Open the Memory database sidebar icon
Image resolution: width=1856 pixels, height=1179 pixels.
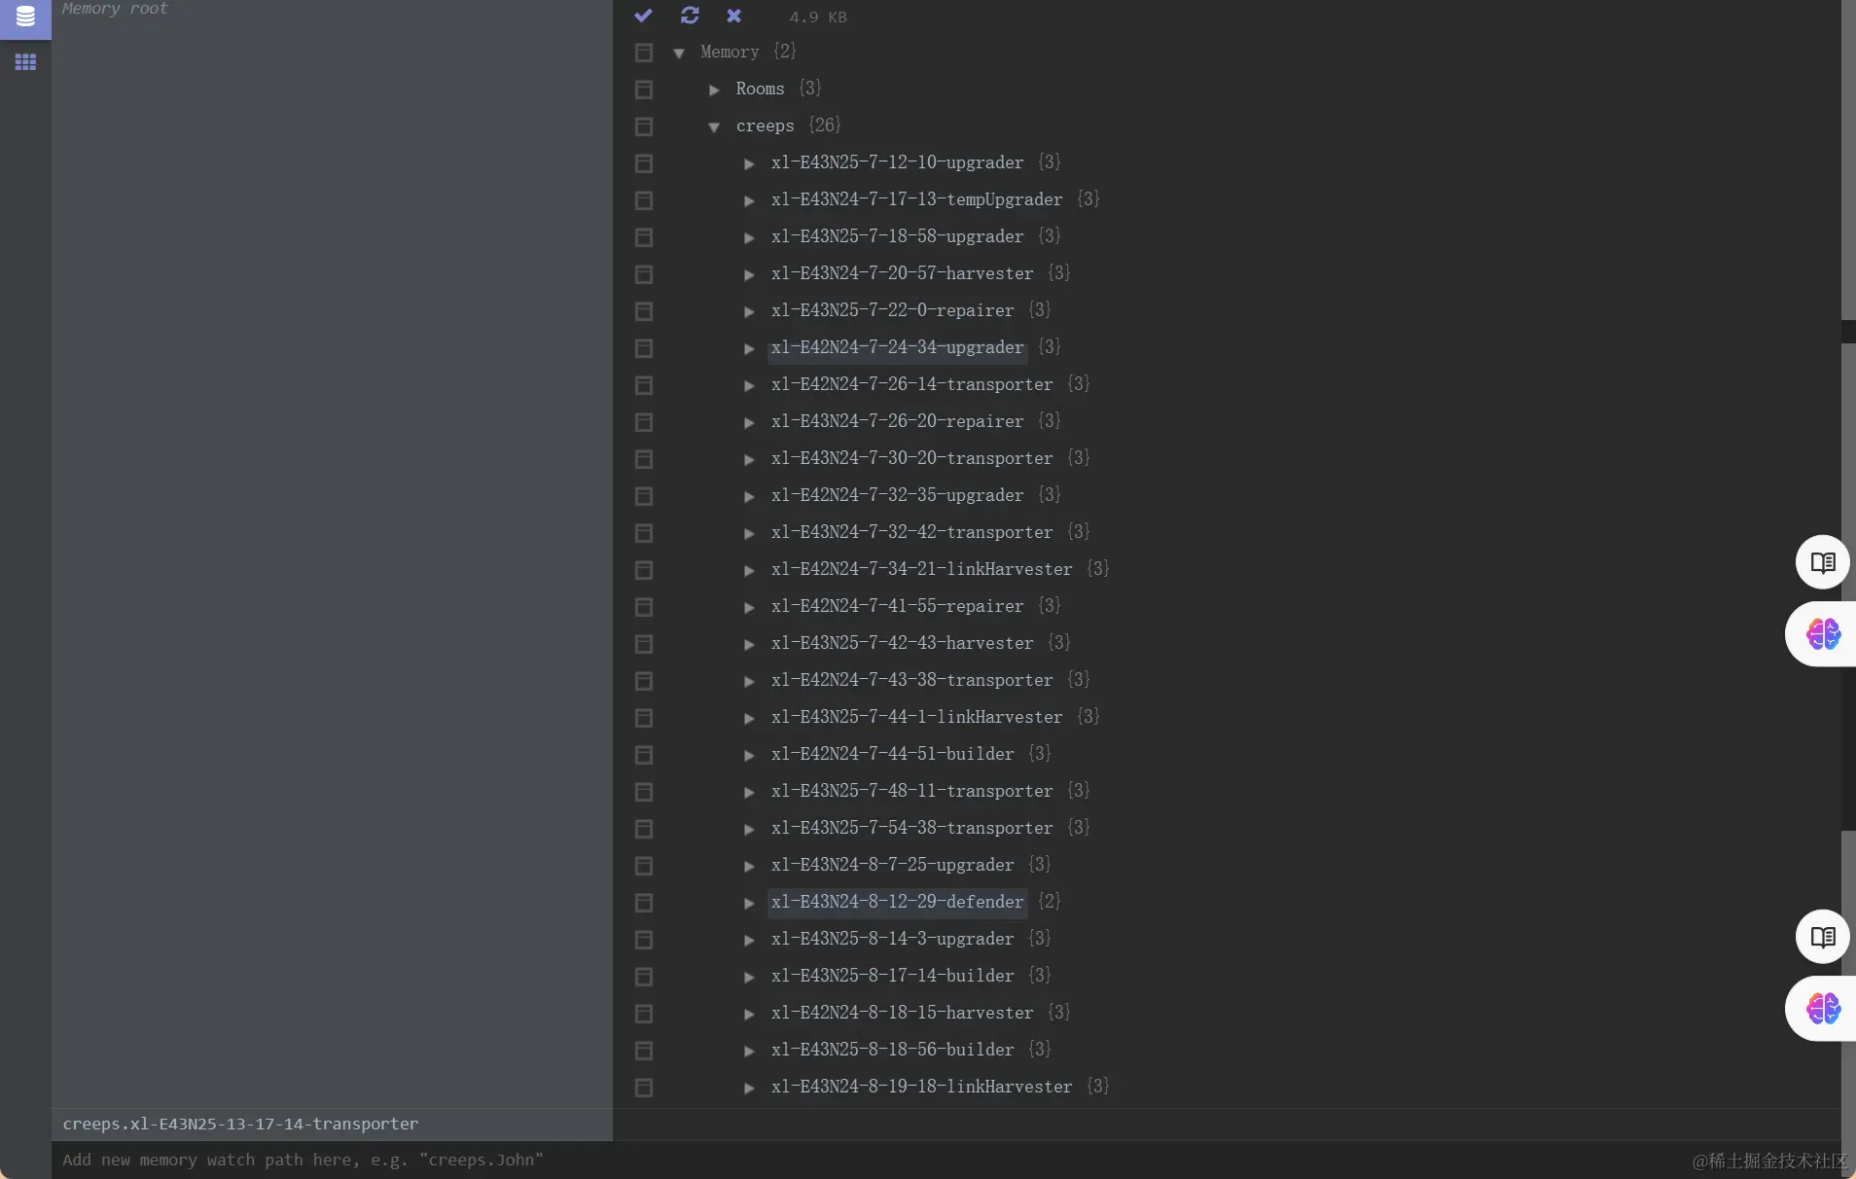[x=25, y=17]
